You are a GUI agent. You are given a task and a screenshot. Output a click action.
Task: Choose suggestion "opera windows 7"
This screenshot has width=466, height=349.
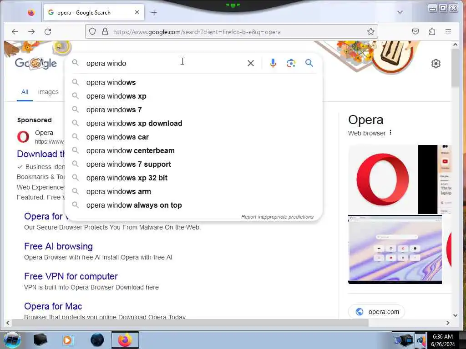(x=193, y=110)
